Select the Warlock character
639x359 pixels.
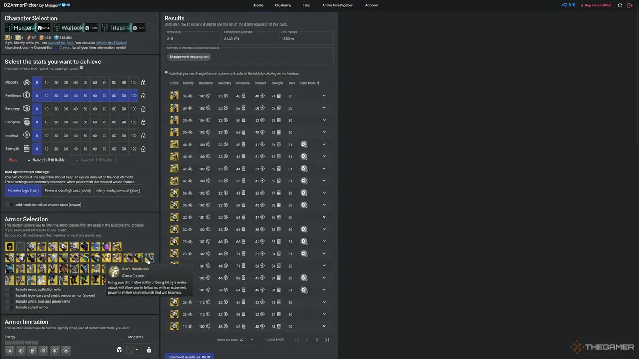(76, 28)
